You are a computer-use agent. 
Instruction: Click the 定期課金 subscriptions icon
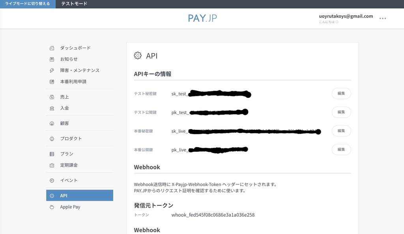[51, 165]
